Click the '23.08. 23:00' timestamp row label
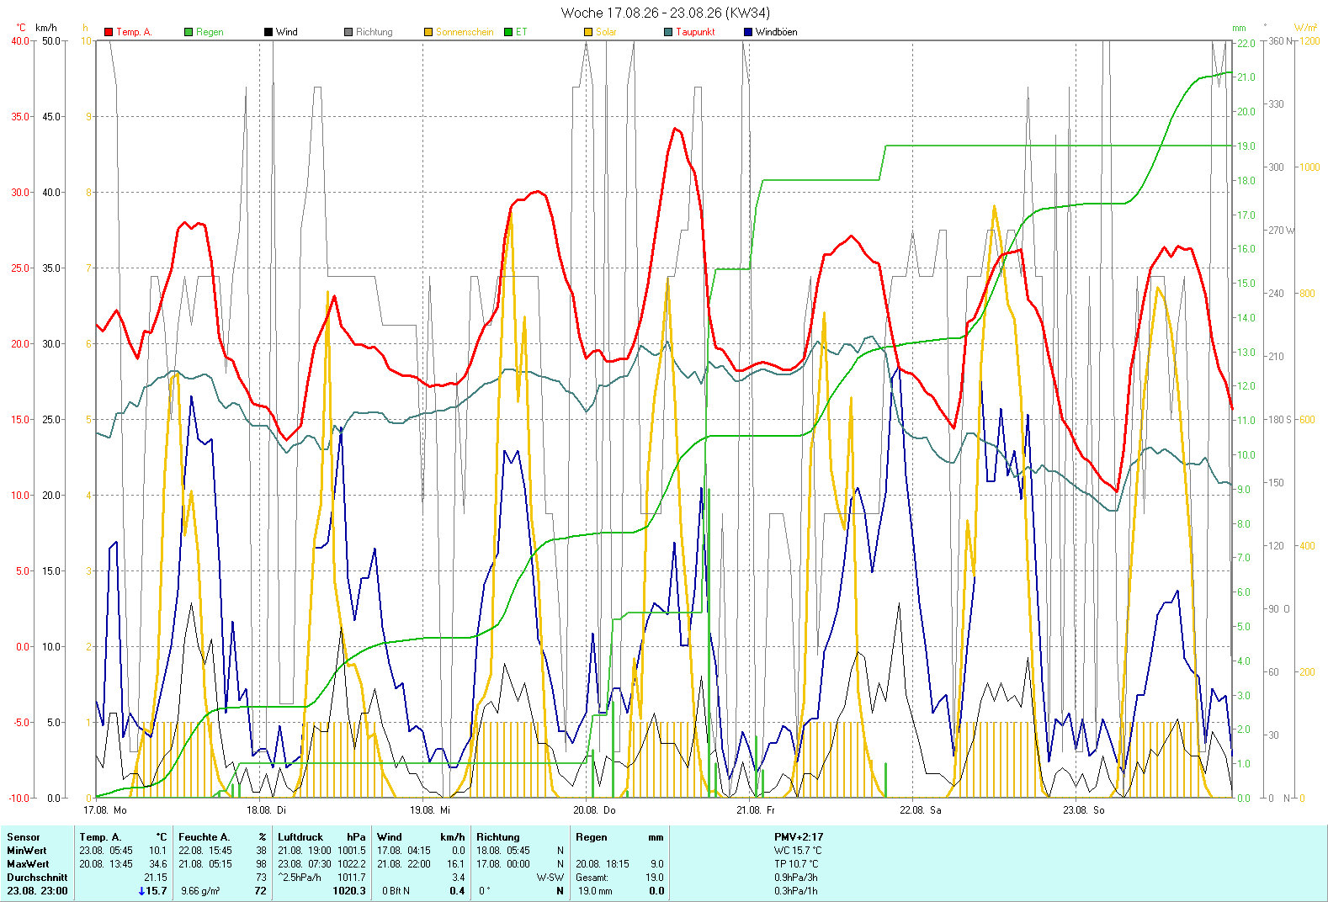 pos(37,891)
